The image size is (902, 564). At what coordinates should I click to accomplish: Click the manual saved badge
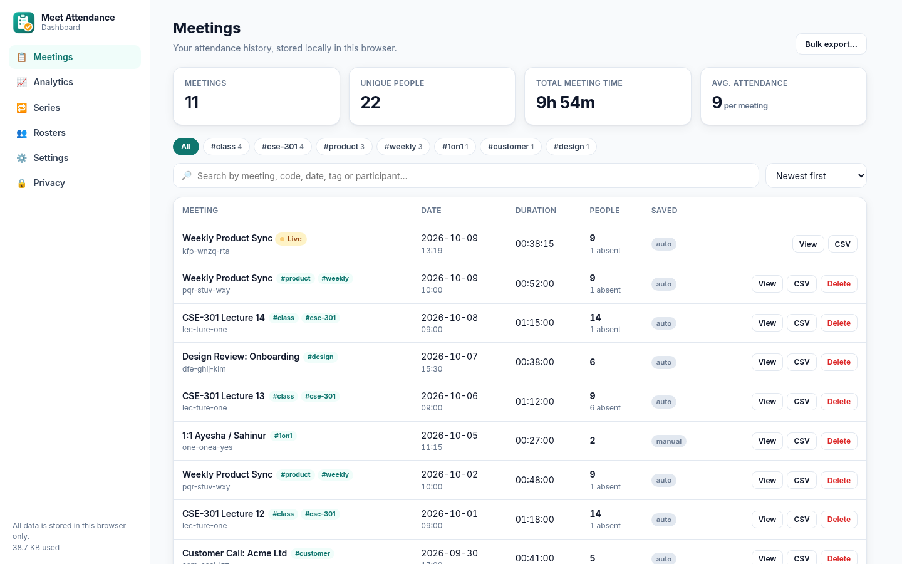(669, 441)
